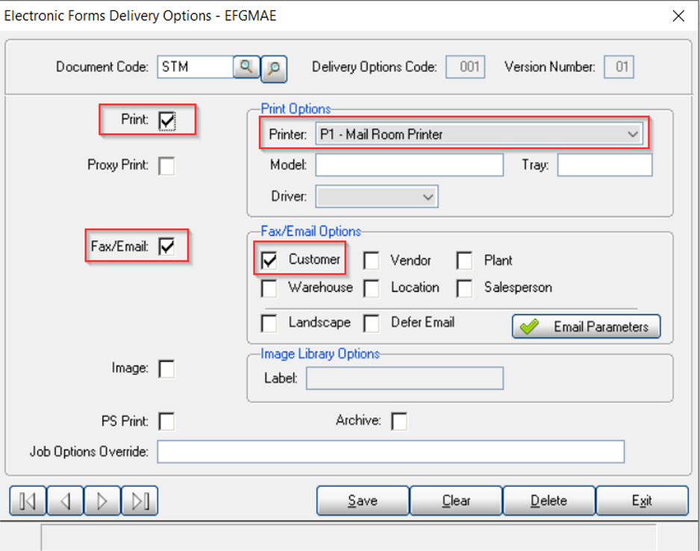The width and height of the screenshot is (700, 551).
Task: Click the Document Code input field
Action: 196,67
